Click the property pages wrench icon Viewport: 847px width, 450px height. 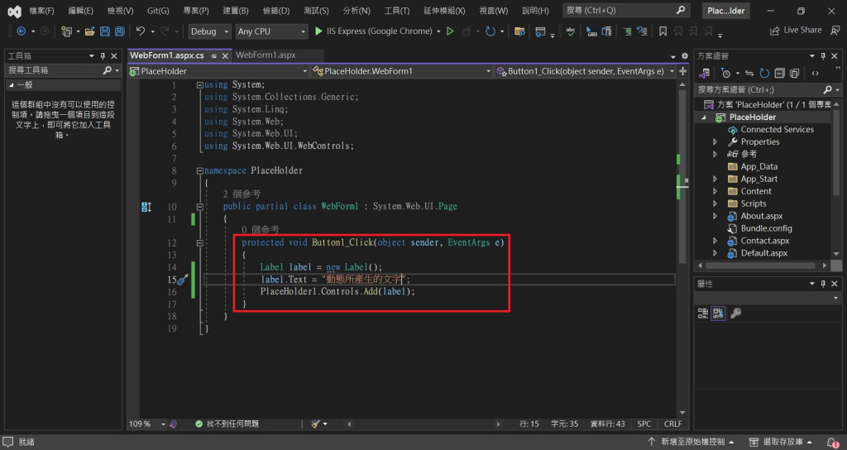coord(735,313)
